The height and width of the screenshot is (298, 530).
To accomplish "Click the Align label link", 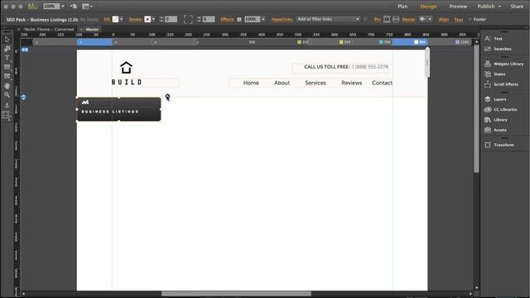I will [x=444, y=20].
